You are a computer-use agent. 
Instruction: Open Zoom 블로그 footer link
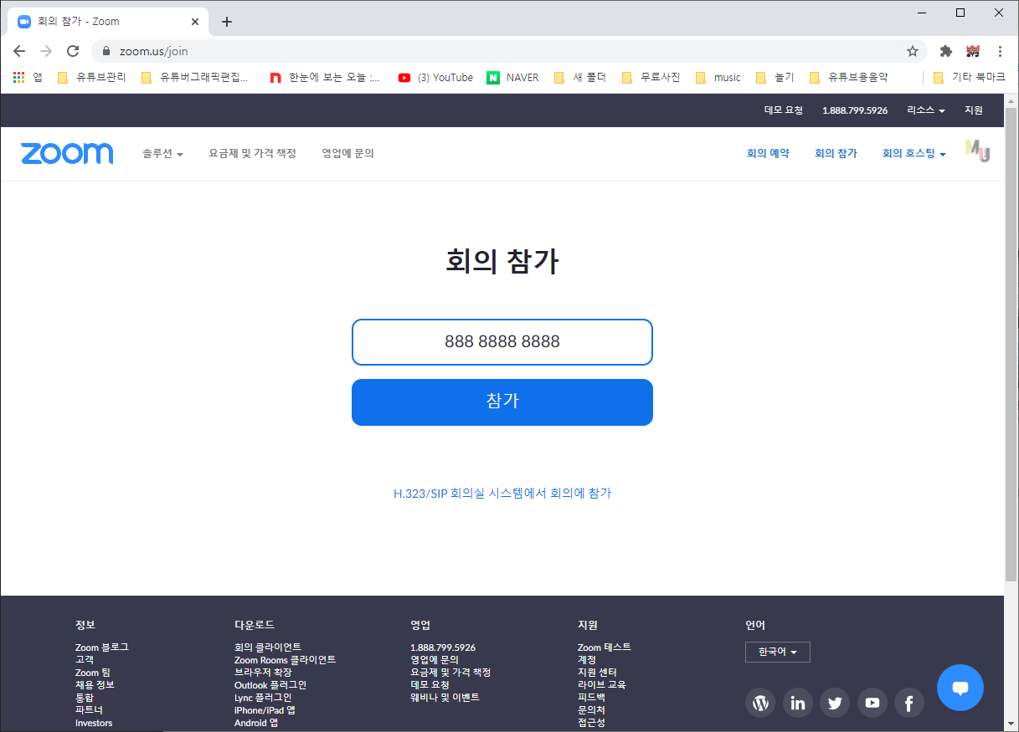coord(102,648)
